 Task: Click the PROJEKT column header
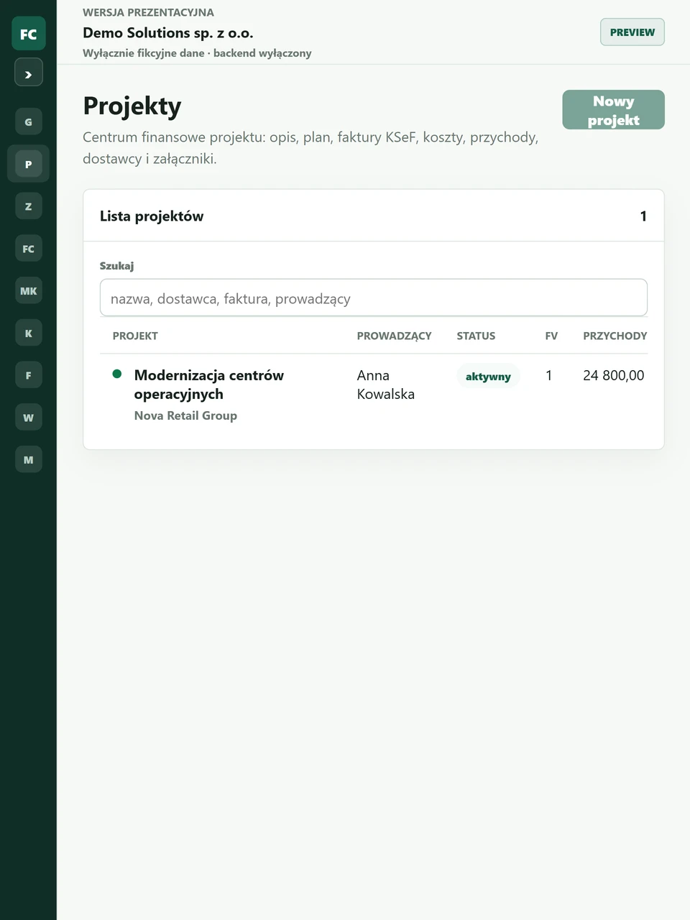point(135,336)
